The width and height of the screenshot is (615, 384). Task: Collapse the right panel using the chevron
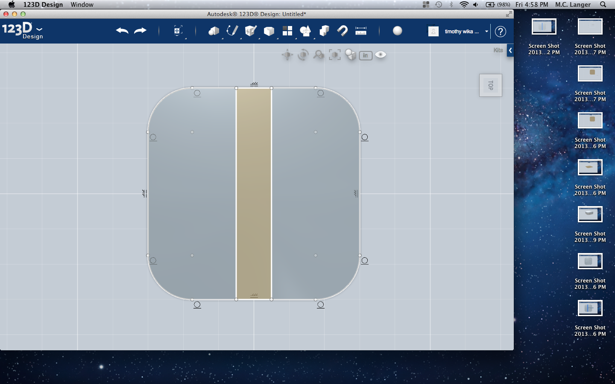[510, 50]
